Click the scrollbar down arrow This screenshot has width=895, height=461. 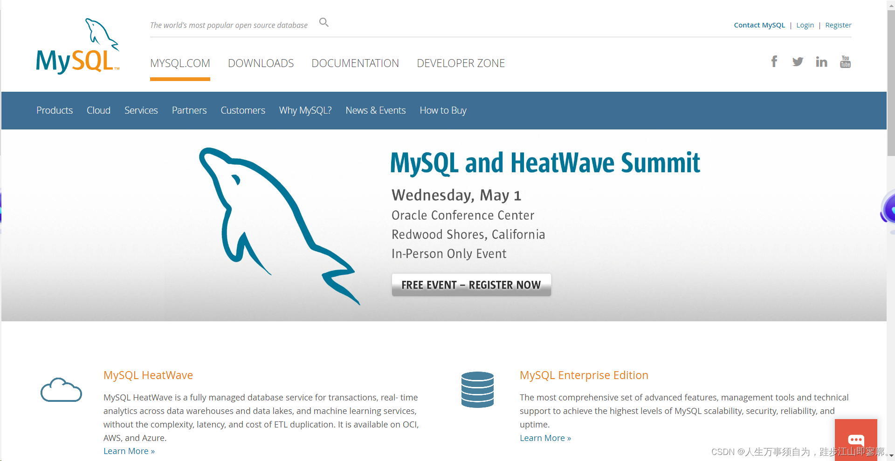coord(891,456)
